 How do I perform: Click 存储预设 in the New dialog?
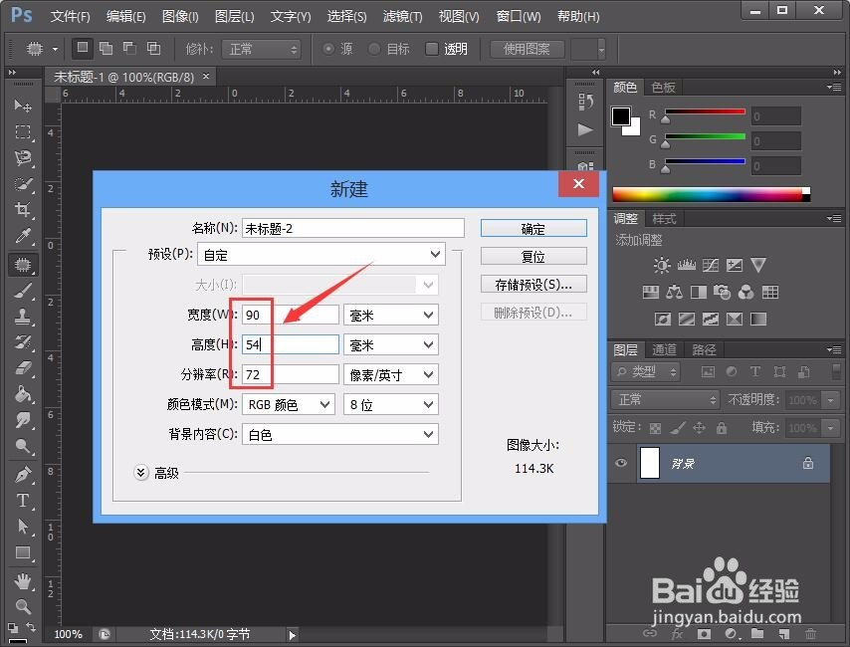[532, 284]
